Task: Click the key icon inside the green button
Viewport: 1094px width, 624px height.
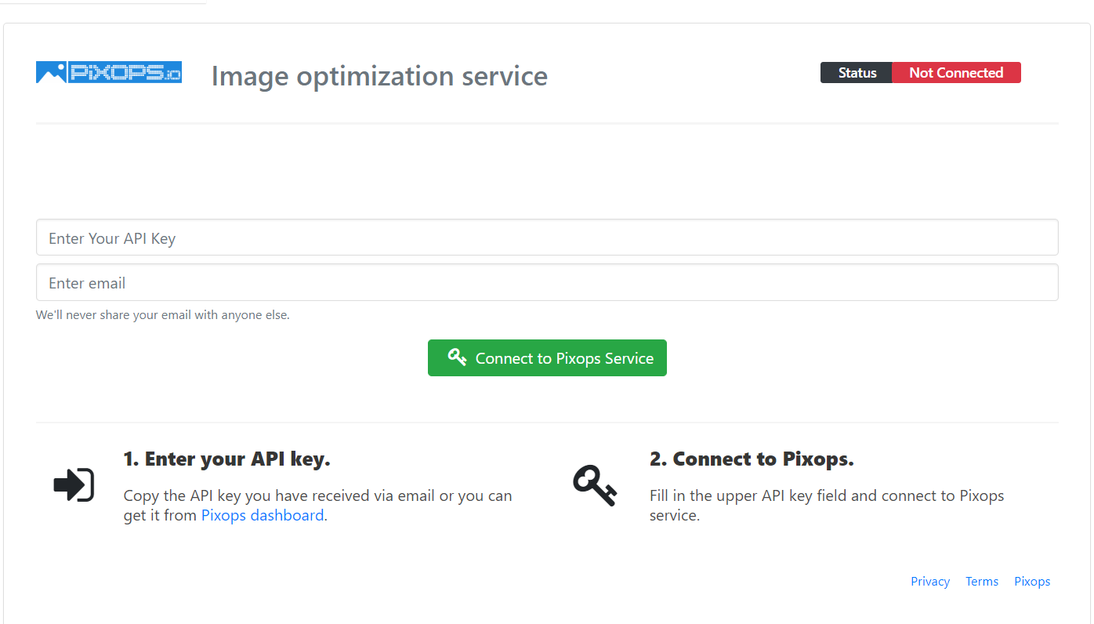Action: point(457,357)
